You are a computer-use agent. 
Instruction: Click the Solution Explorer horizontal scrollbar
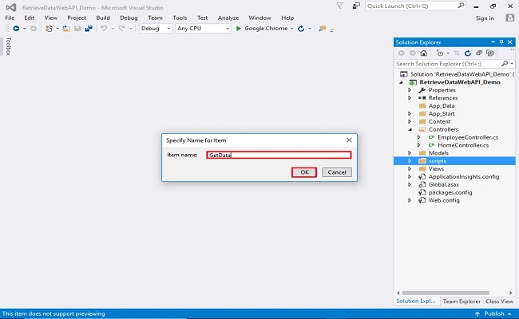pos(446,293)
